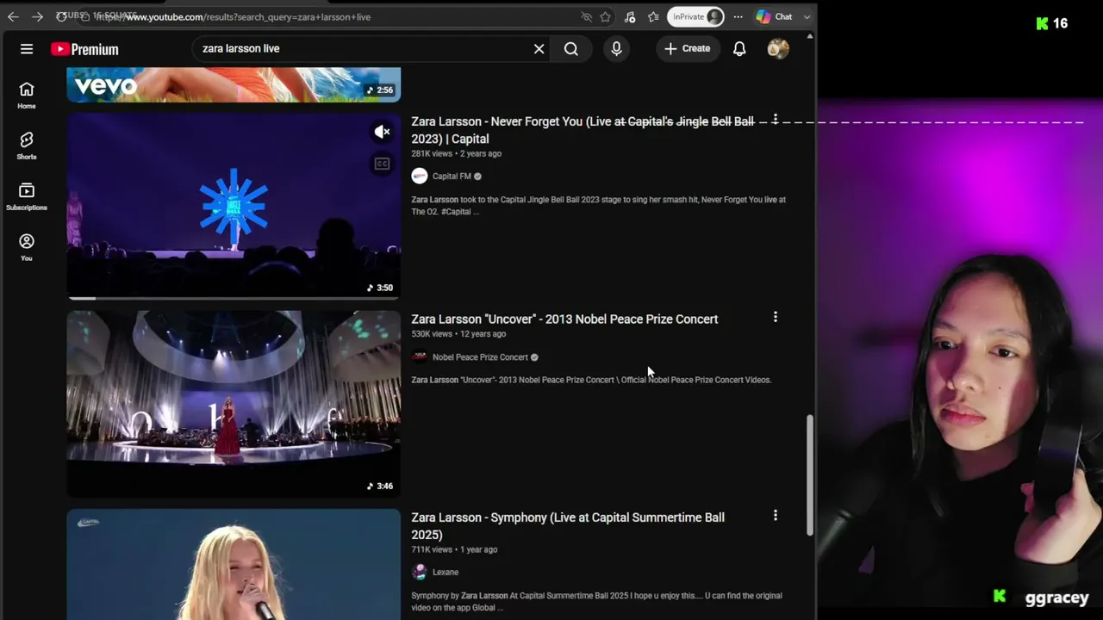Open more options for the Uncover video
The image size is (1103, 620).
776,318
